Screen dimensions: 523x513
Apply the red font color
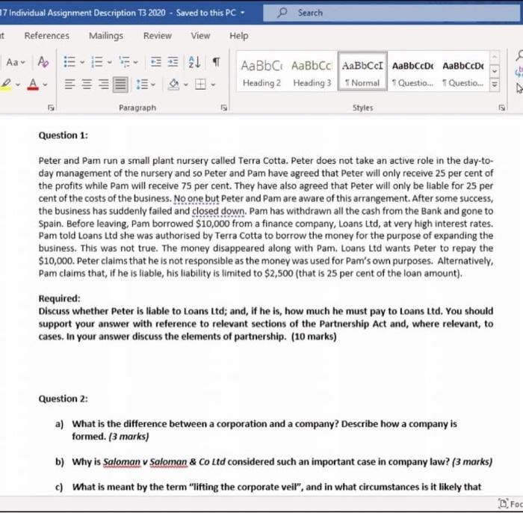(33, 84)
